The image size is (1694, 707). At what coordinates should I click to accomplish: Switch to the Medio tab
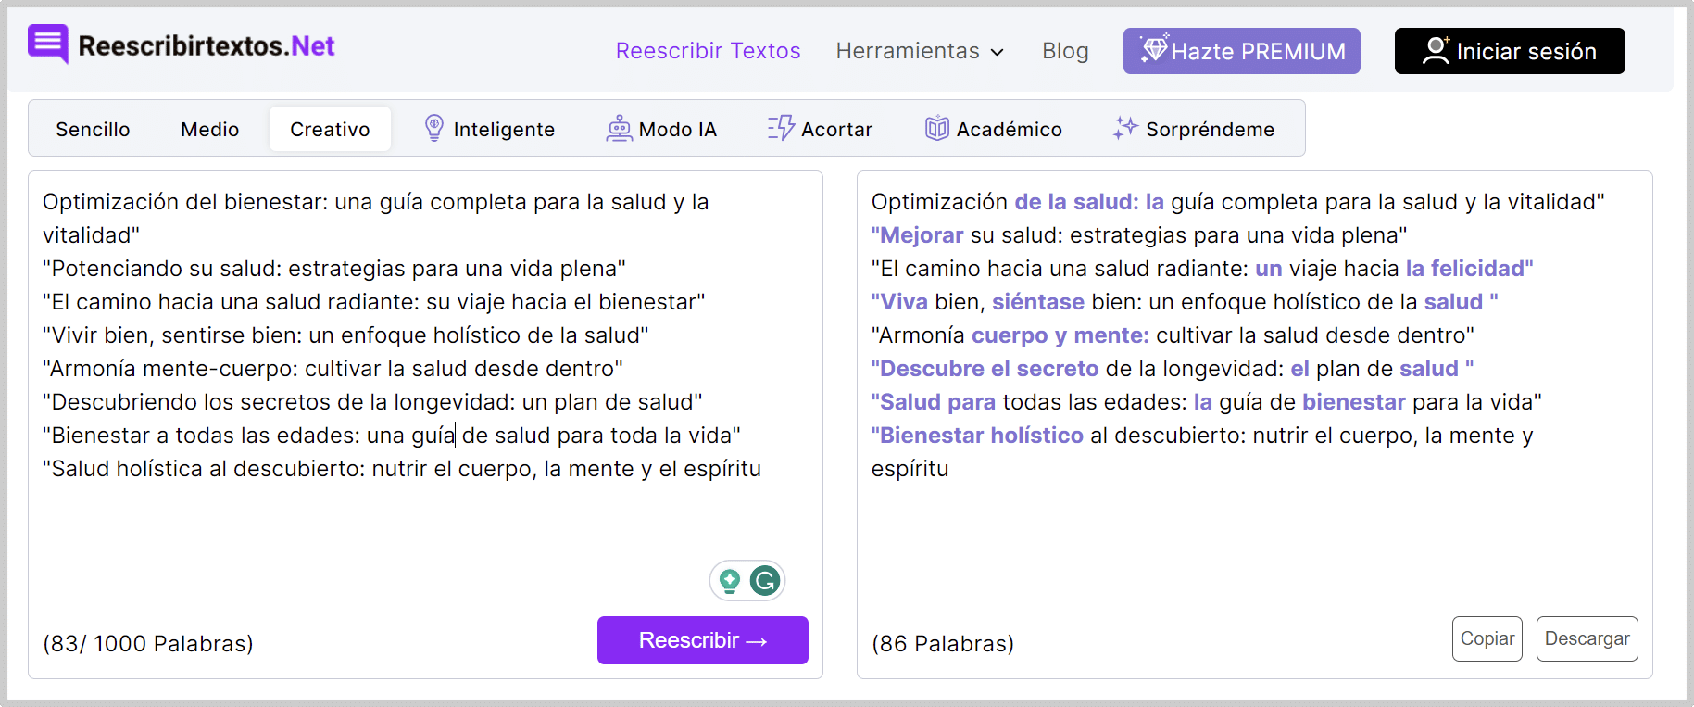coord(210,129)
